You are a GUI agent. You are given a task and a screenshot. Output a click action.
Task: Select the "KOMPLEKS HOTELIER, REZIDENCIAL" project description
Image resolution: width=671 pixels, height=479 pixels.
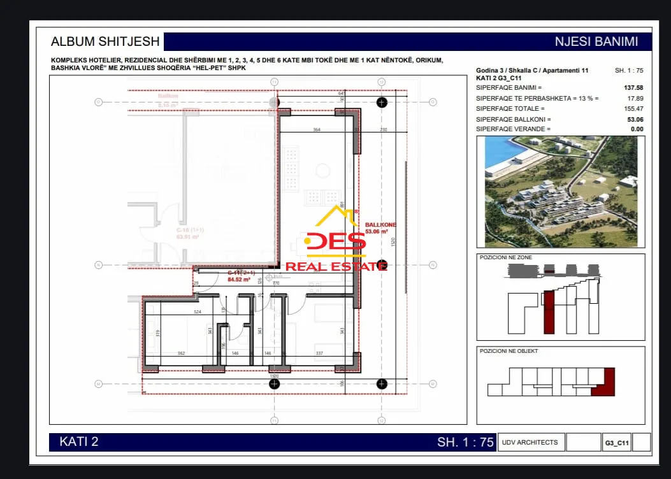click(x=247, y=64)
